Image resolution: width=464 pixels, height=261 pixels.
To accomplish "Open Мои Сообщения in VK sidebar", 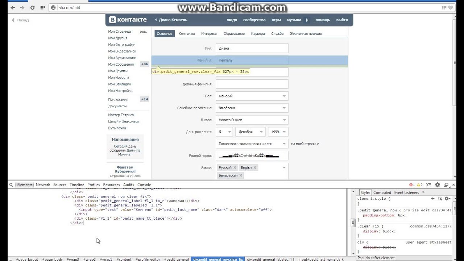I will [121, 64].
